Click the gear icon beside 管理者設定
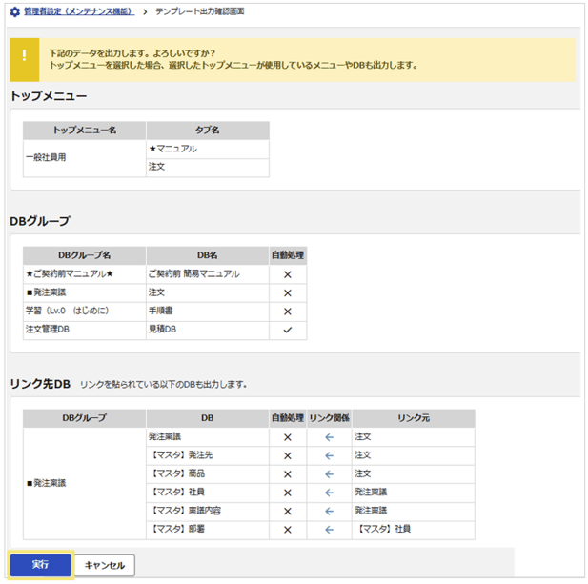 click(x=15, y=12)
